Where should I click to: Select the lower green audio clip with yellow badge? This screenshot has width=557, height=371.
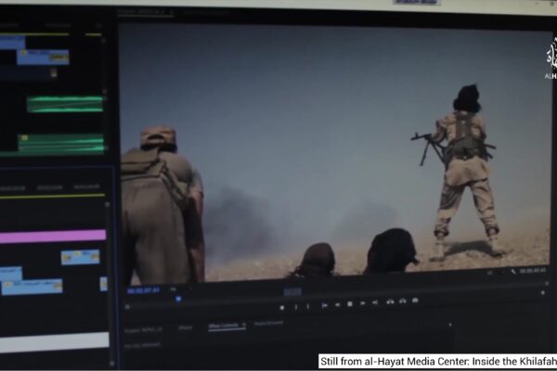pyautogui.click(x=61, y=144)
